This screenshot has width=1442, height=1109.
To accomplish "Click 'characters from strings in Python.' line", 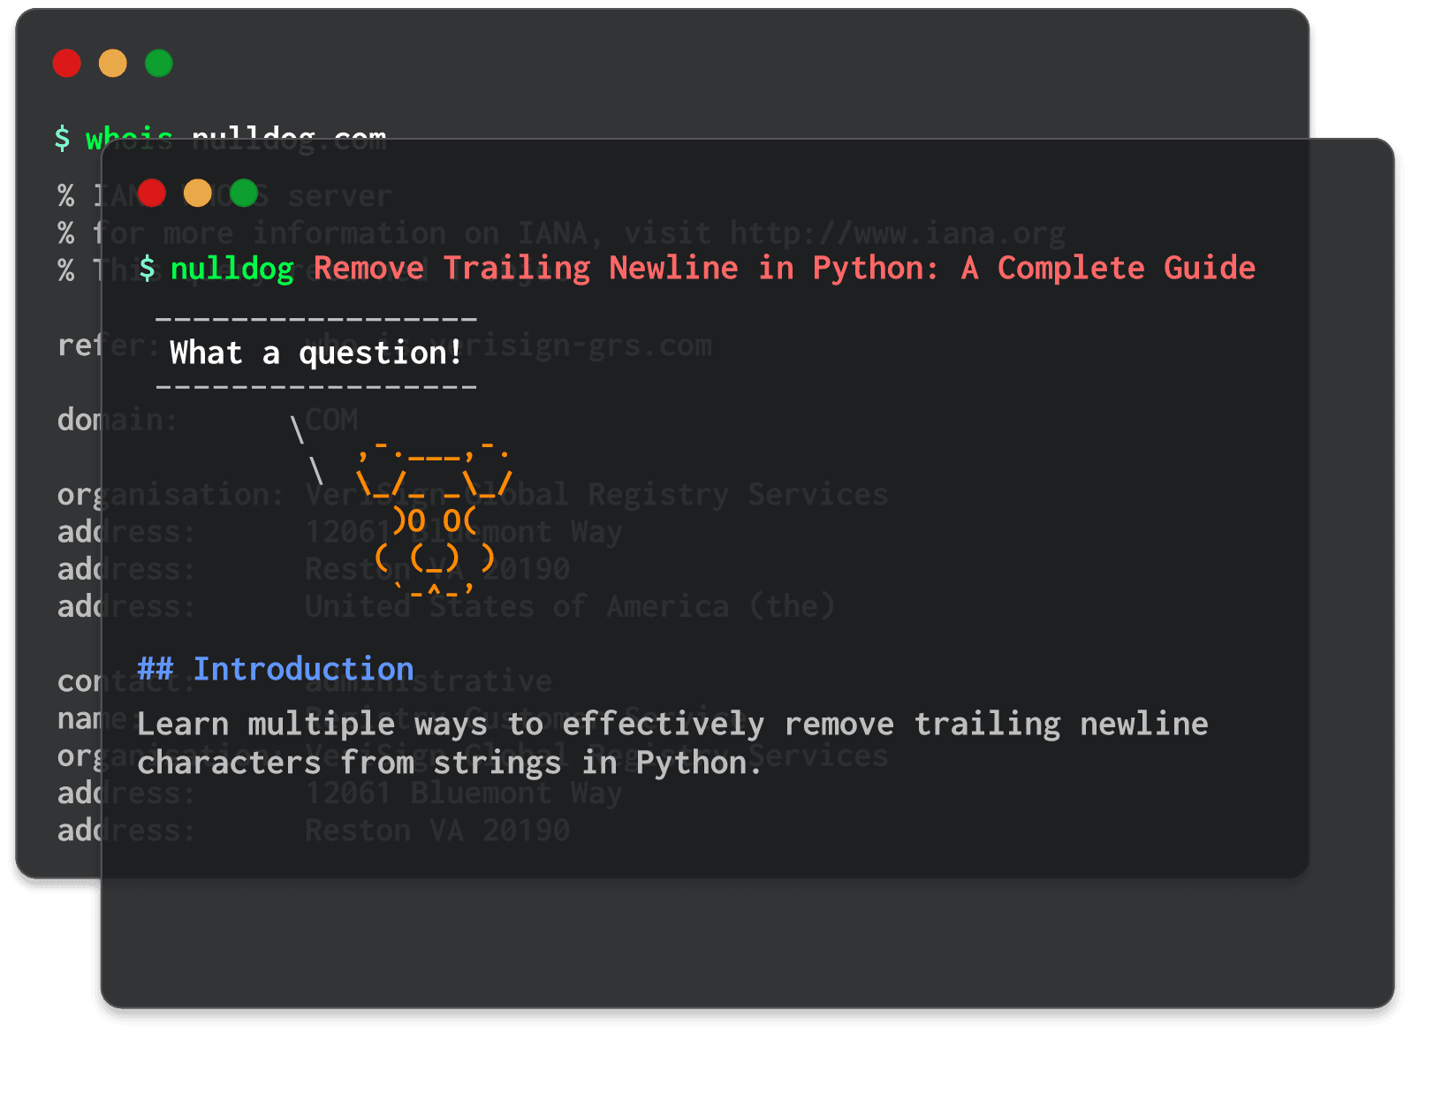I will point(449,763).
